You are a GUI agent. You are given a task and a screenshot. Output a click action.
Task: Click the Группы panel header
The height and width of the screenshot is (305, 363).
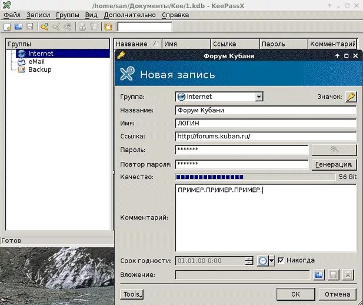(58, 44)
